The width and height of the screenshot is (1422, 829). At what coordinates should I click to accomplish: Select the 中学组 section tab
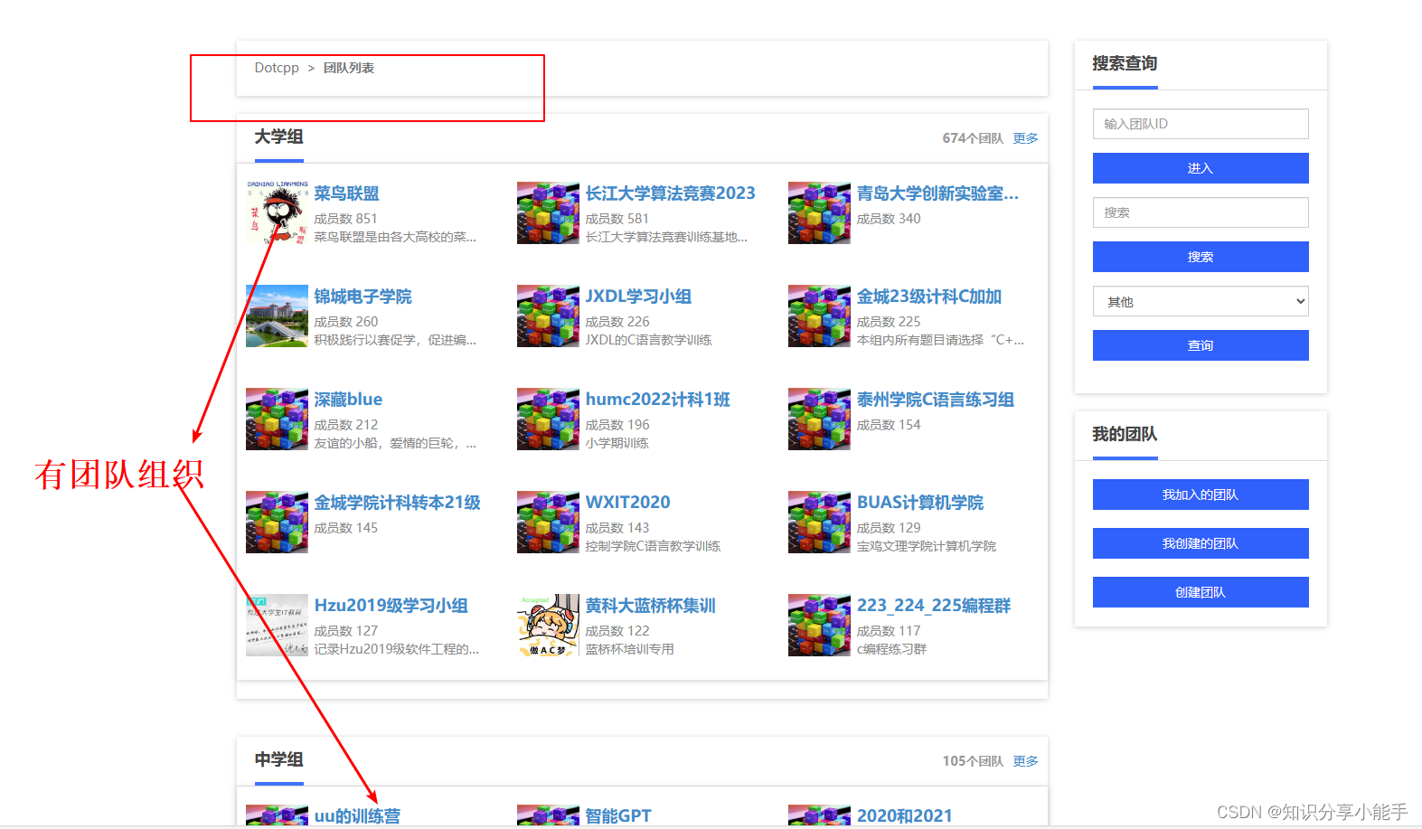click(x=278, y=760)
